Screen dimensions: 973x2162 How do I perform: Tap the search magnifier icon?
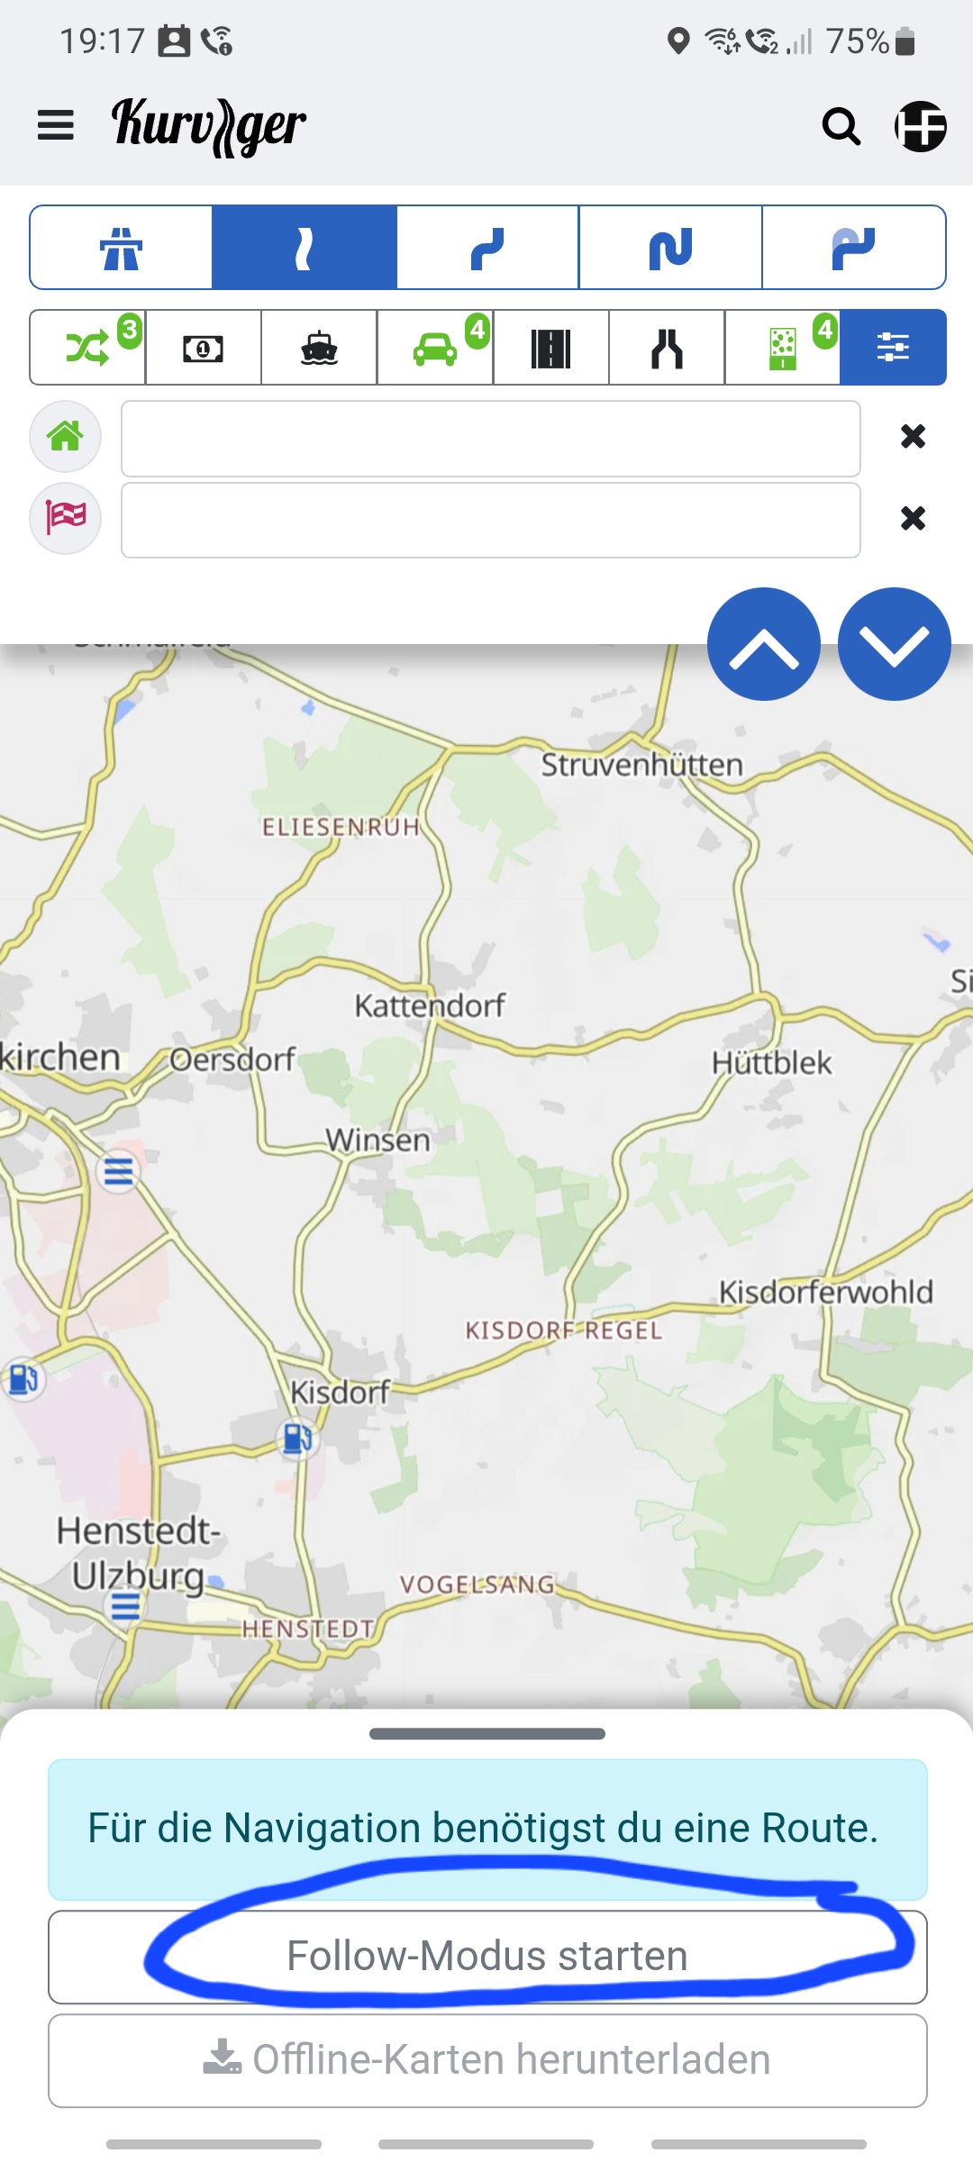pos(841,126)
